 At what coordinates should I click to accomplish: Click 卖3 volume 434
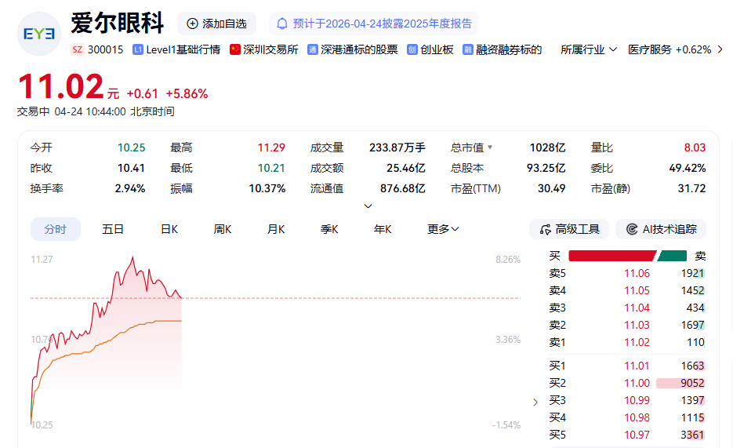(x=695, y=308)
